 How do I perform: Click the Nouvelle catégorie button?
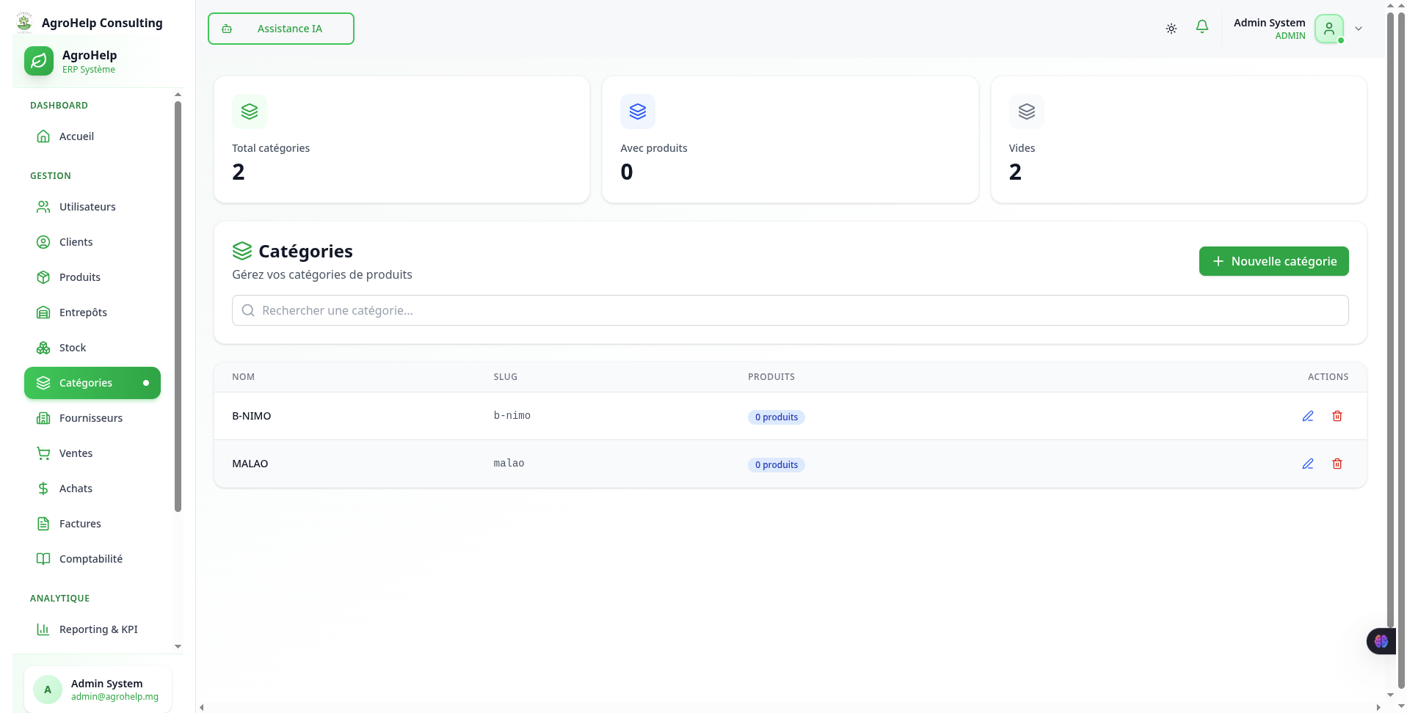pos(1273,261)
